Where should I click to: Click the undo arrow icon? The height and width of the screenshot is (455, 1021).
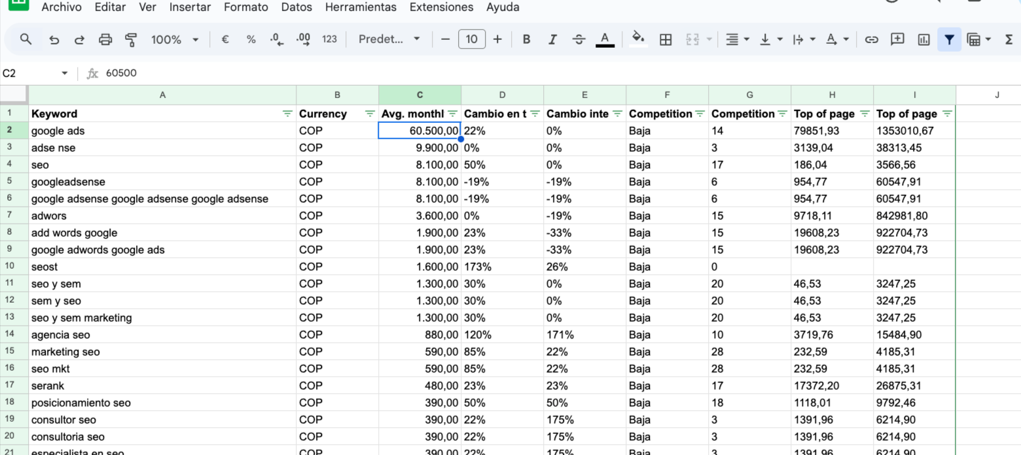click(54, 39)
